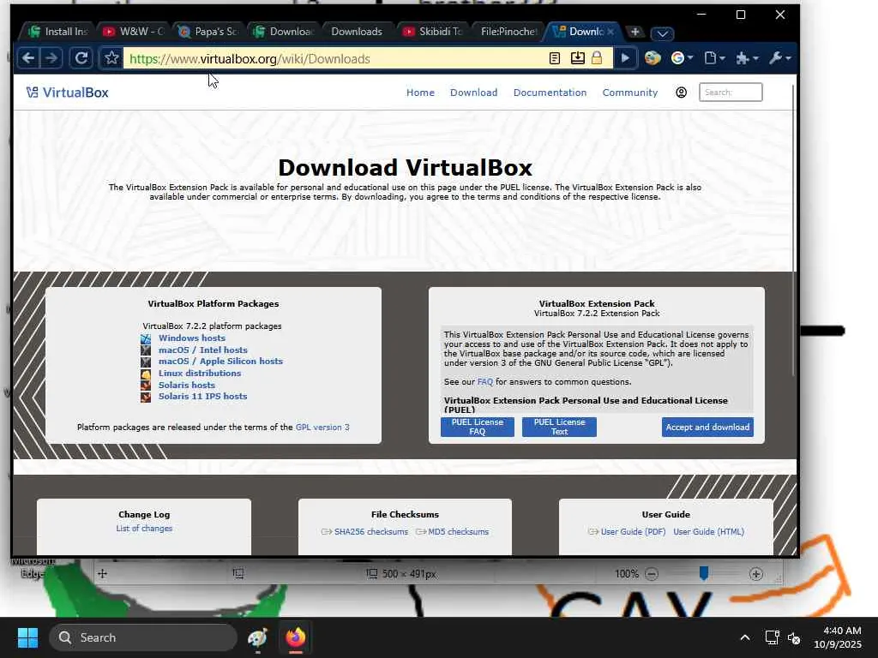The height and width of the screenshot is (658, 878).
Task: Click the padlock site security icon
Action: pyautogui.click(x=597, y=58)
